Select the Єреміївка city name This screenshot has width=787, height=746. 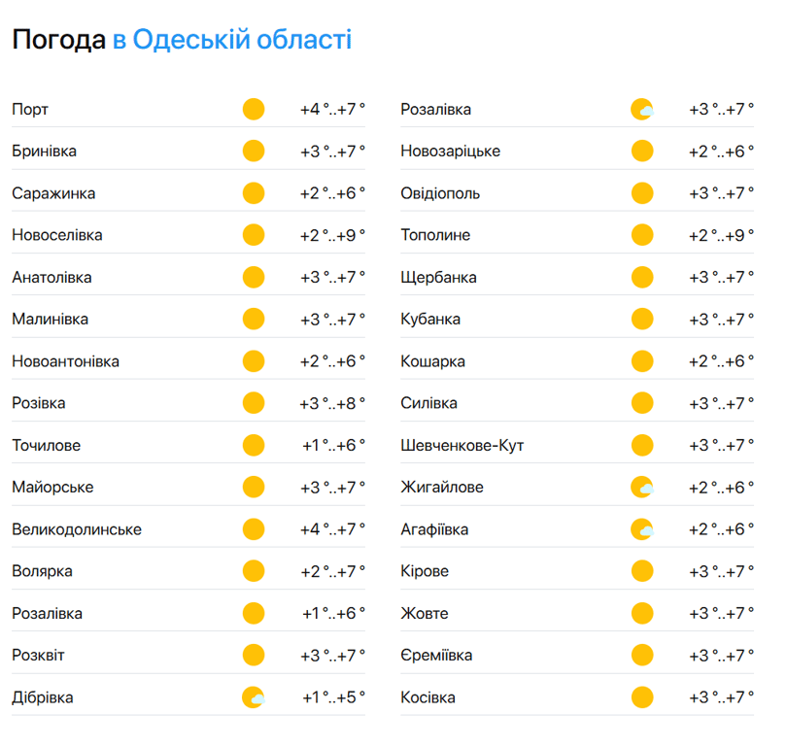coord(436,656)
